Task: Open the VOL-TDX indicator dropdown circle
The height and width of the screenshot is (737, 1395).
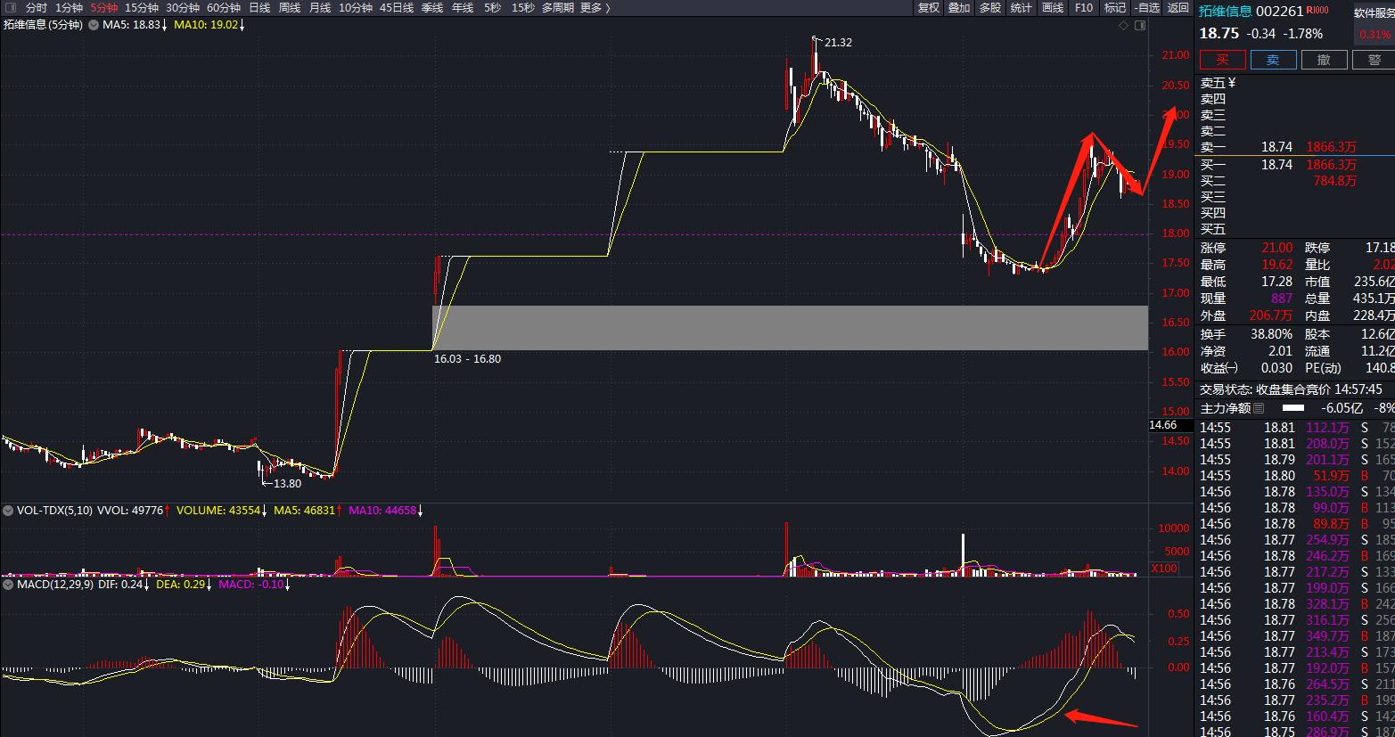Action: coord(8,511)
